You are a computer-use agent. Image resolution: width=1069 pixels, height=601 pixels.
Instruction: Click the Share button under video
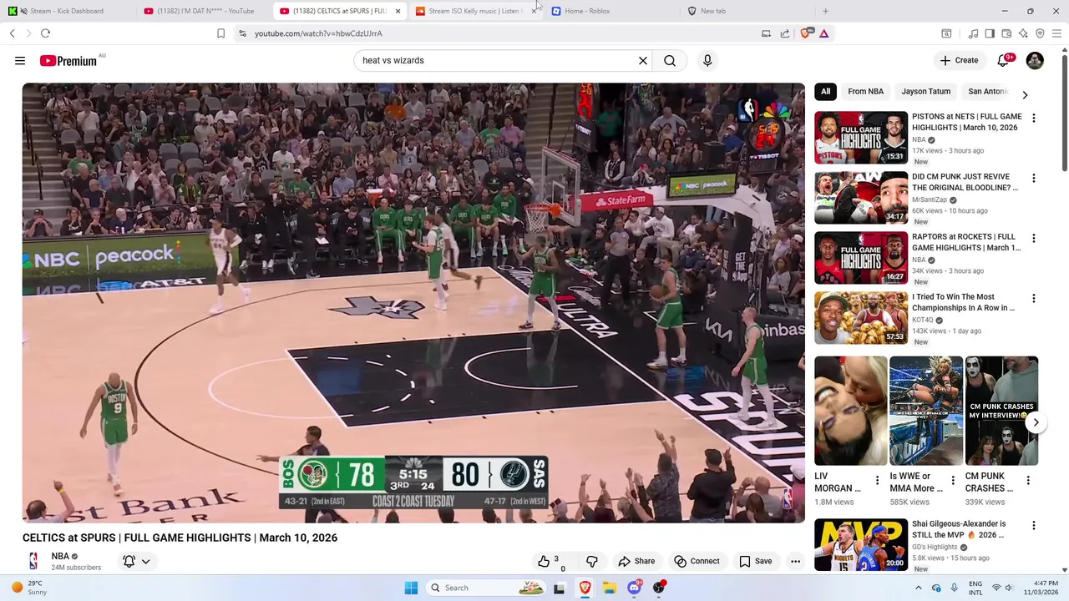(x=636, y=561)
